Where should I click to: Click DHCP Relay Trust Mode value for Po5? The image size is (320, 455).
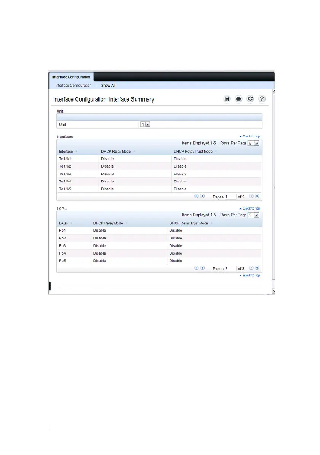(x=176, y=261)
